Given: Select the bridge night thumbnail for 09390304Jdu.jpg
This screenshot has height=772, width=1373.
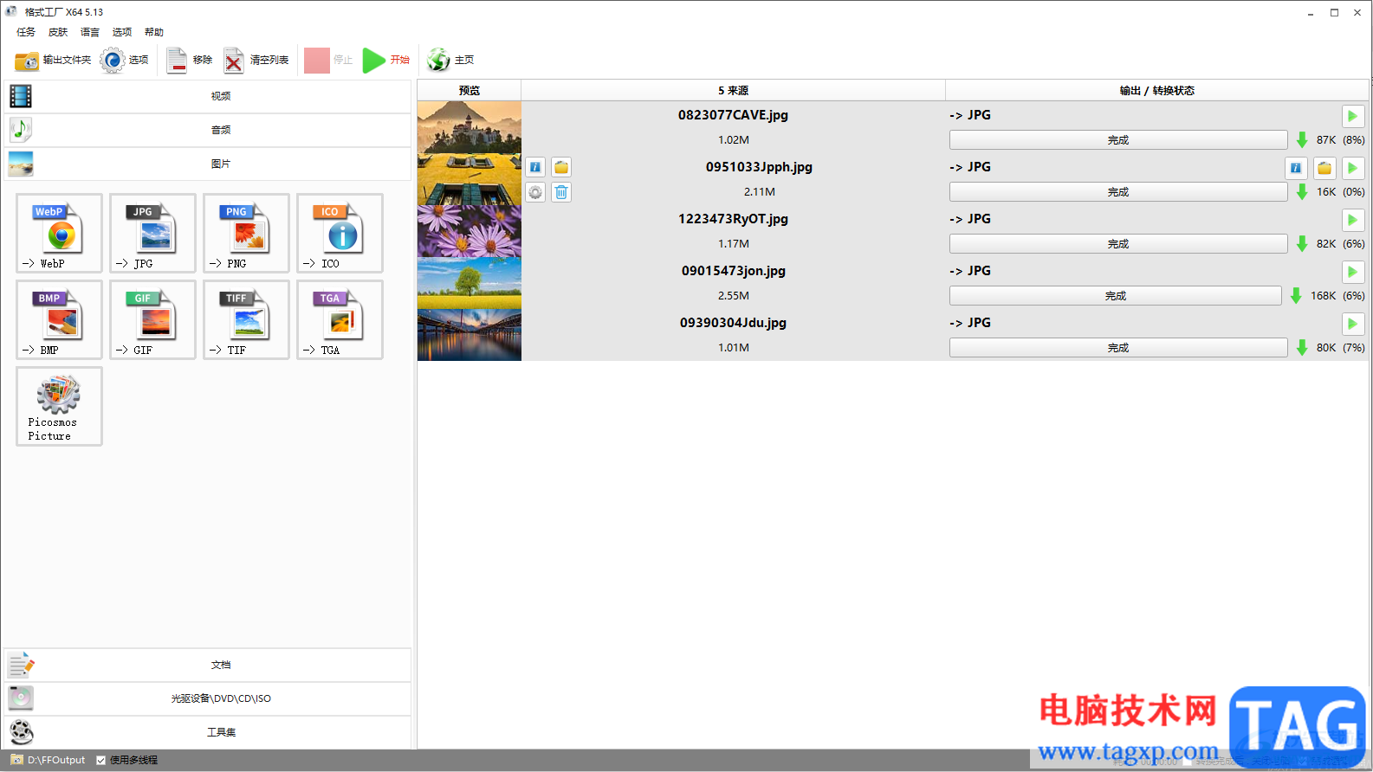Looking at the screenshot, I should point(470,335).
